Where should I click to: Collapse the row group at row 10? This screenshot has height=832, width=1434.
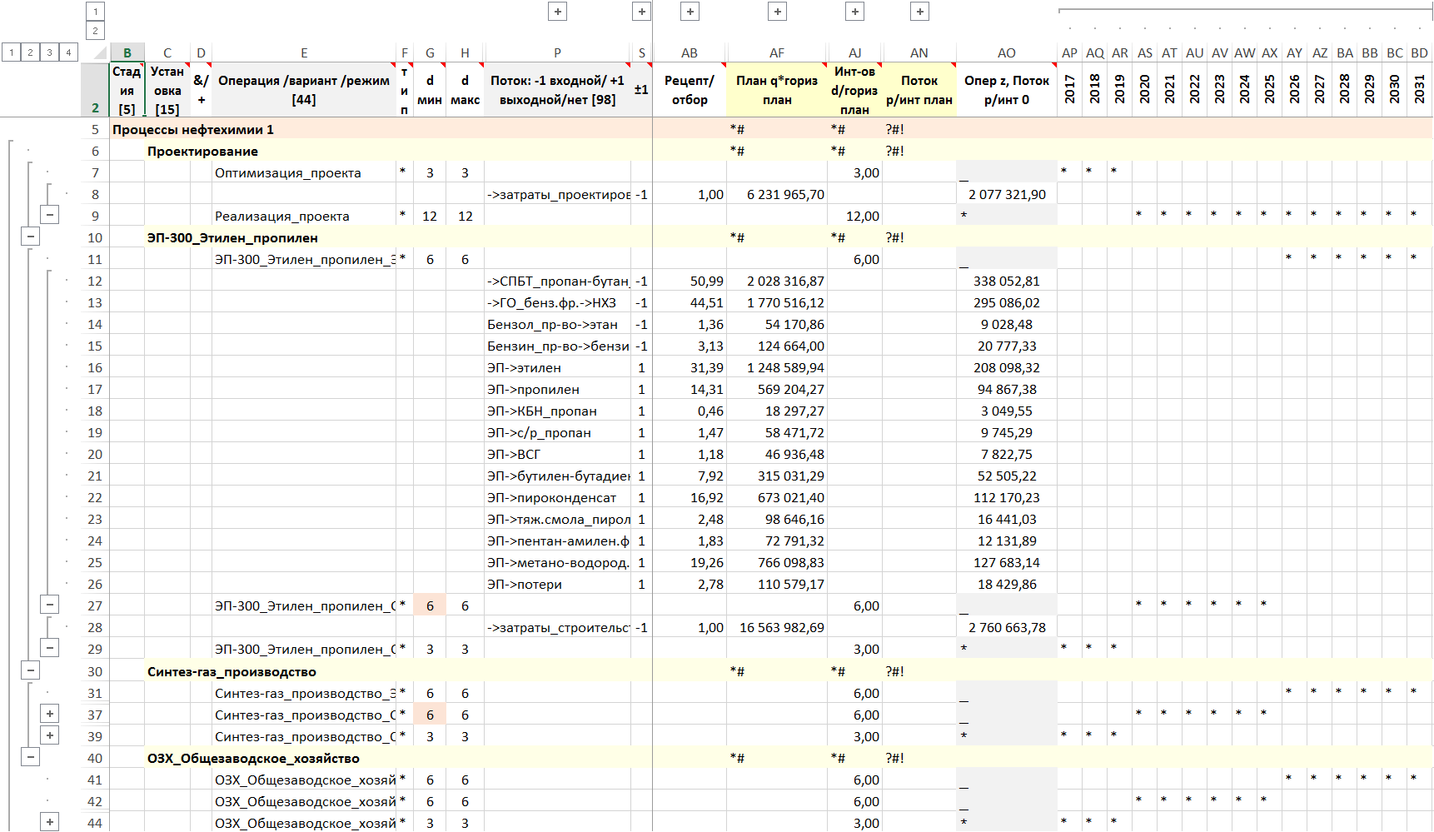pyautogui.click(x=31, y=237)
